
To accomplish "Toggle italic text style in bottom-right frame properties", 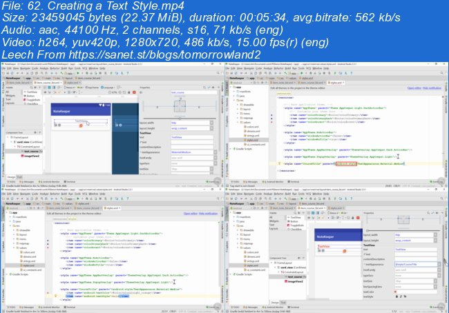I will (x=401, y=296).
